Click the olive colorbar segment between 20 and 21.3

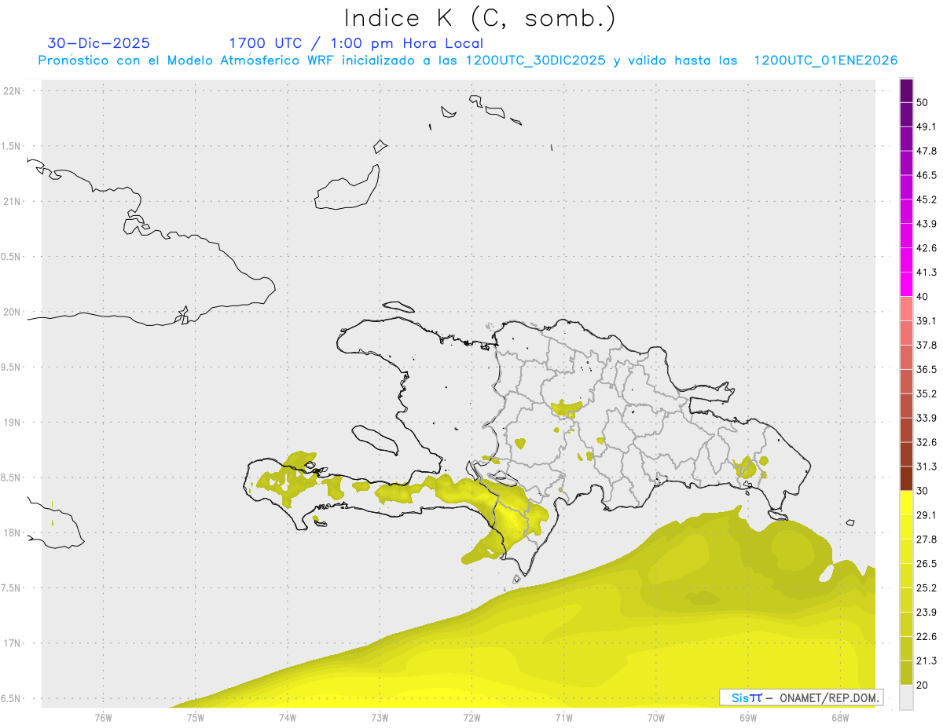pyautogui.click(x=906, y=673)
